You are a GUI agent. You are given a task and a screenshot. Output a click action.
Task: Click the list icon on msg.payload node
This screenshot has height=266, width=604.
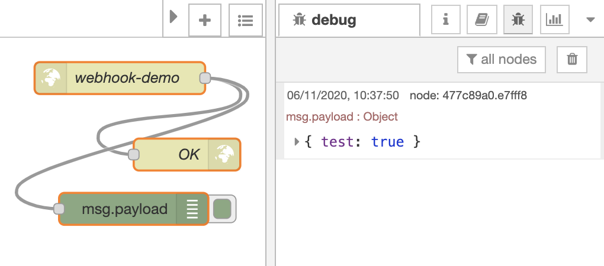click(x=192, y=209)
